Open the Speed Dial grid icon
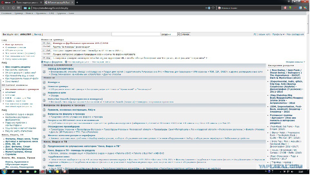The width and height of the screenshot is (311, 176). tap(18, 8)
